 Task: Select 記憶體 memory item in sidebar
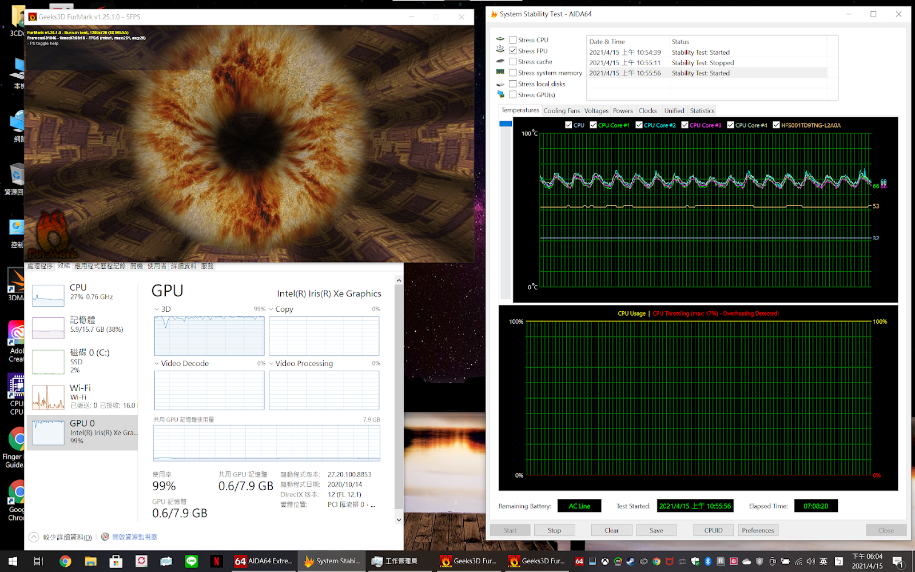pyautogui.click(x=82, y=327)
